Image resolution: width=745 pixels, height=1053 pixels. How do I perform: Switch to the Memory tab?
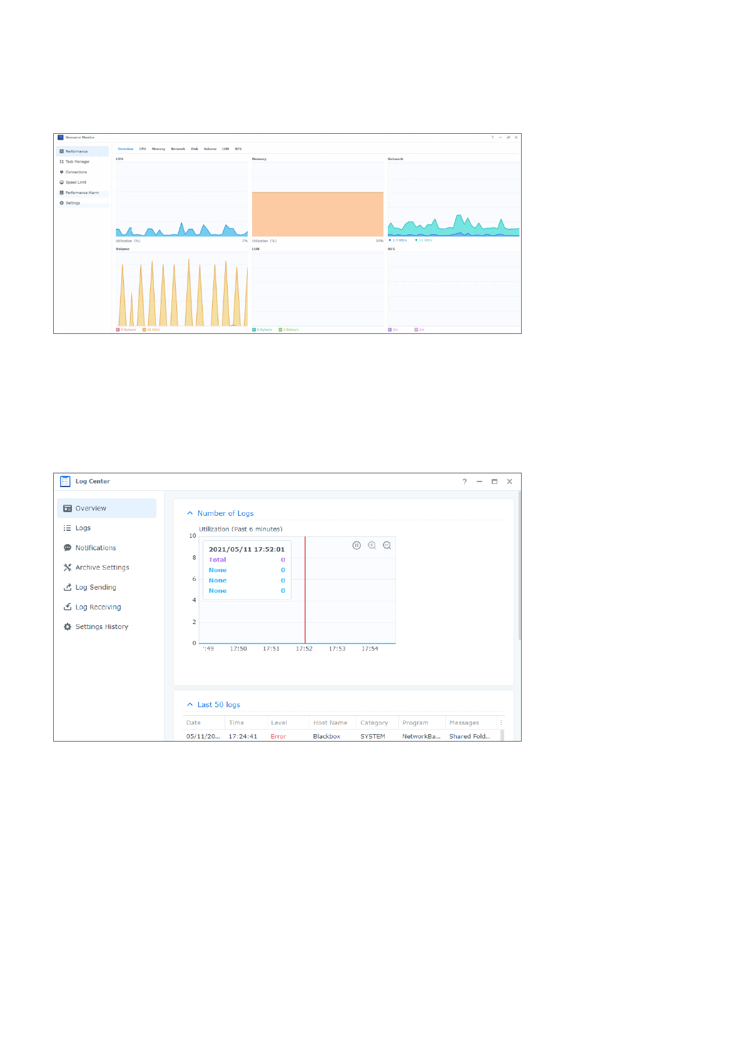(x=158, y=149)
